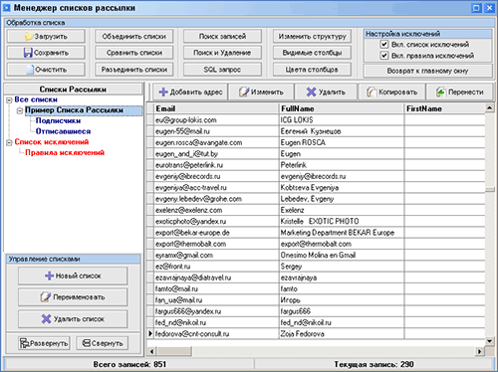This screenshot has height=372, width=498.
Task: Click the blank page icon on Очистить
Action: (x=30, y=70)
